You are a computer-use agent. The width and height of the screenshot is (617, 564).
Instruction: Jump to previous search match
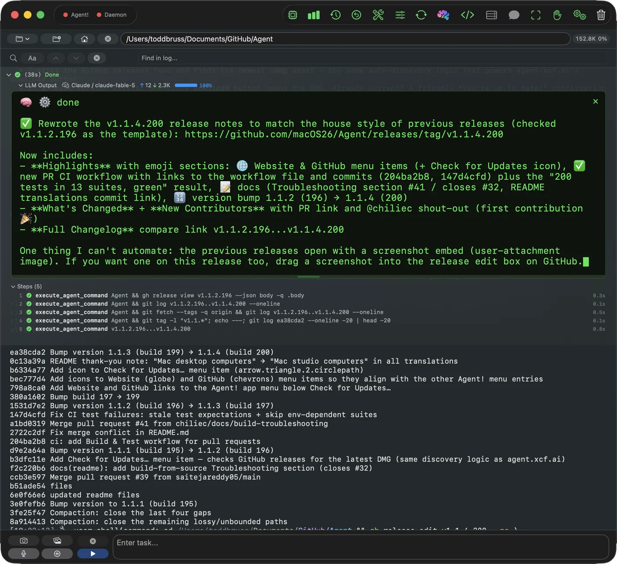tap(56, 58)
